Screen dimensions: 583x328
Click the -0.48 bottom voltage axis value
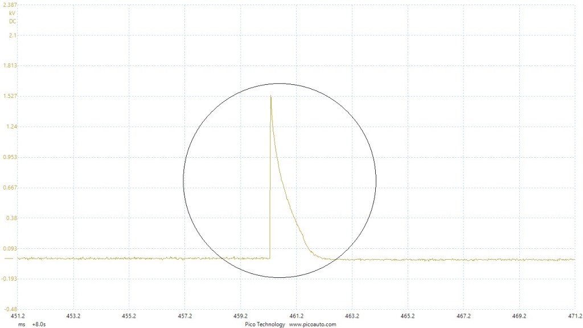click(9, 309)
